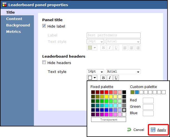Viewport: 170px width, 137px height.
Task: Open the 16pt font size dropdown
Action: 96,72
